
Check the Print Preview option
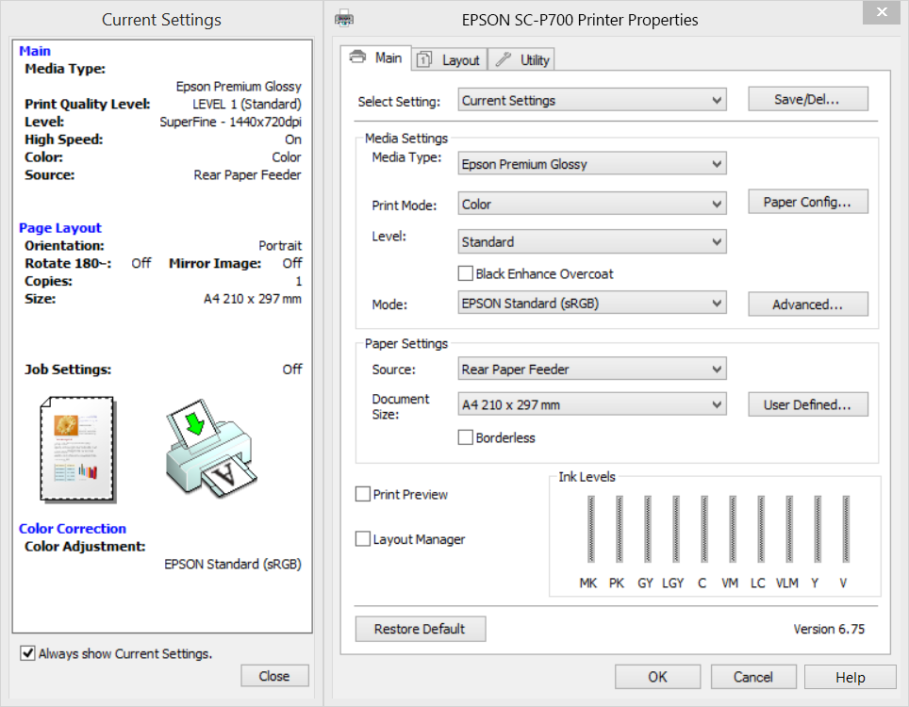pos(363,494)
